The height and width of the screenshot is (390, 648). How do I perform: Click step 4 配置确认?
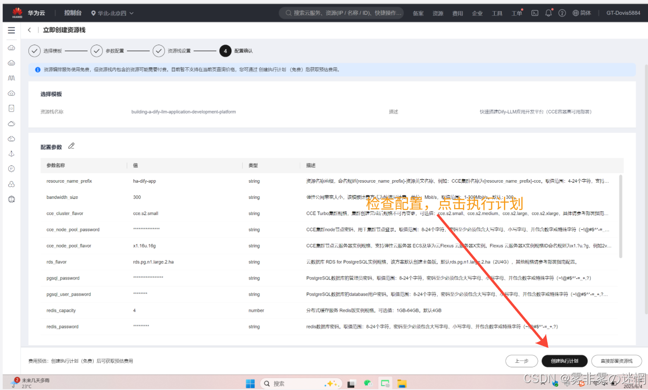pyautogui.click(x=236, y=51)
